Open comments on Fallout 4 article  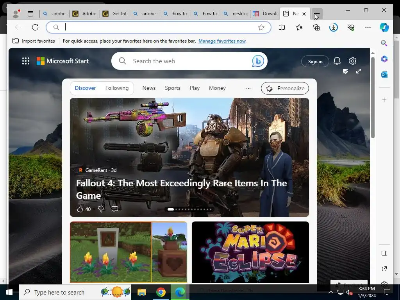[x=115, y=209]
